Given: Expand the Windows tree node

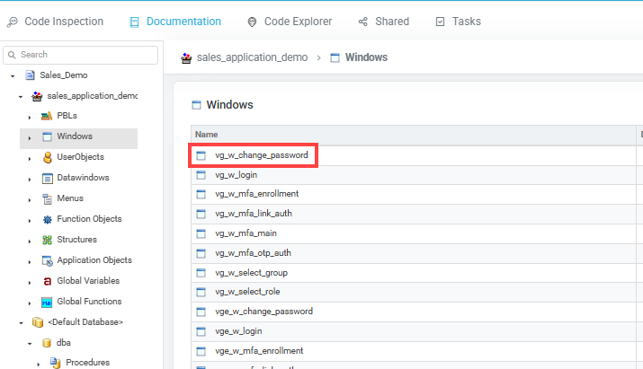Looking at the screenshot, I should (x=30, y=138).
